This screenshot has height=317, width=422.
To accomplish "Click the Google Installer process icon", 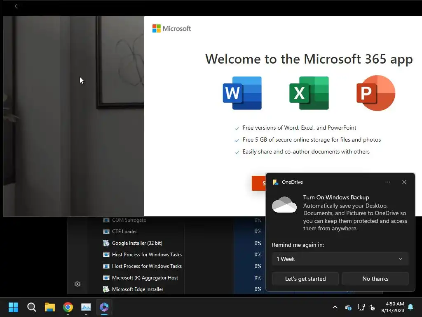I will pos(106,243).
